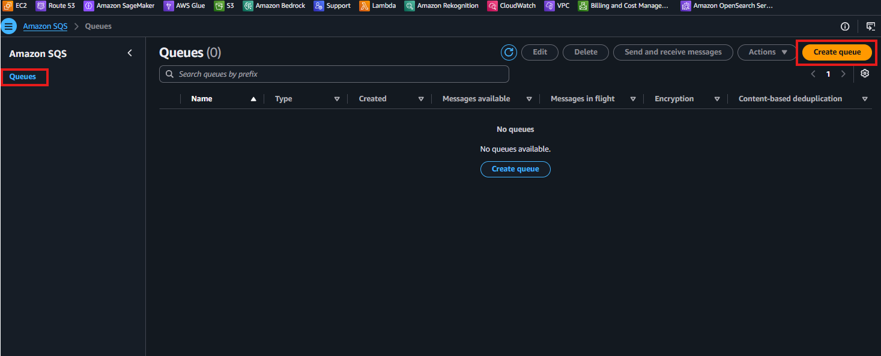Viewport: 881px width, 356px height.
Task: Go to previous page arrow
Action: point(813,74)
